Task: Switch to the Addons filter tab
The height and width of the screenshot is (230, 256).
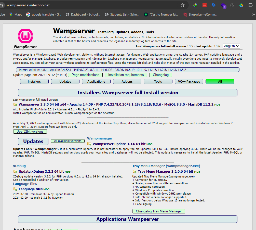Action: (x=127, y=81)
